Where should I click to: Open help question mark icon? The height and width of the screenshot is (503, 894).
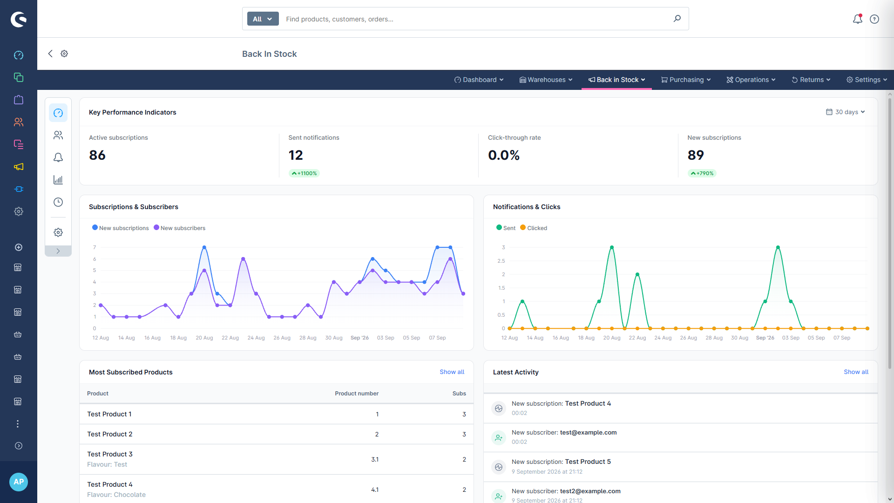click(x=874, y=19)
